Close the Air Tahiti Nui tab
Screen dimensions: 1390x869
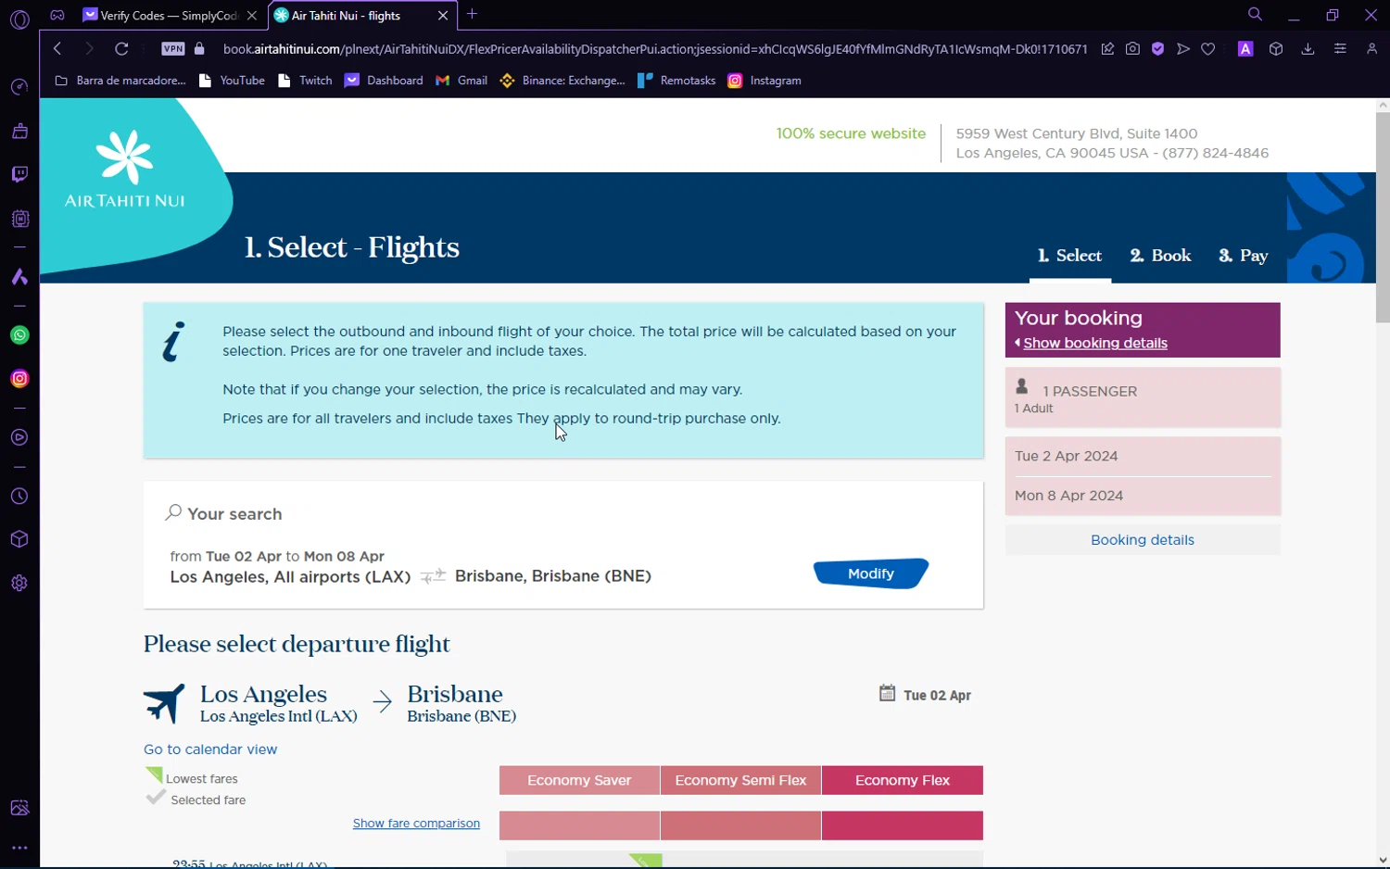click(443, 16)
